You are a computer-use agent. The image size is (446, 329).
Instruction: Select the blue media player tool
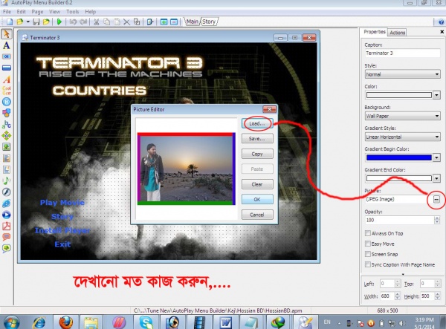pyautogui.click(x=7, y=215)
